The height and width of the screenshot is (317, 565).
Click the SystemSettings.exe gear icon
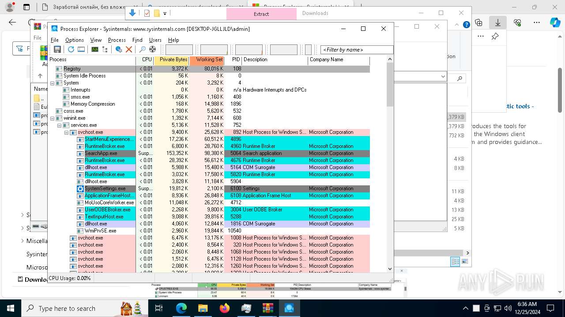[x=80, y=188]
